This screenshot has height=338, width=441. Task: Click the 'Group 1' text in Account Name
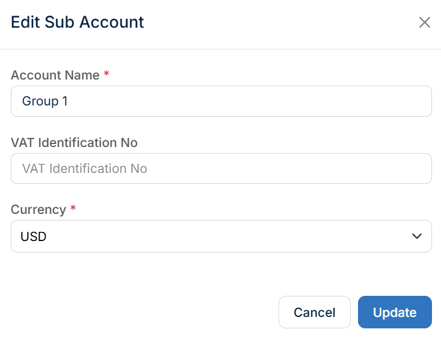pos(45,101)
